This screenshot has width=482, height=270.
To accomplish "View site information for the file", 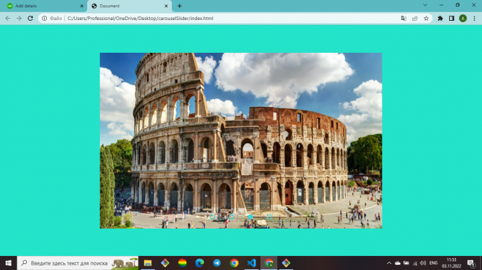I will click(45, 19).
